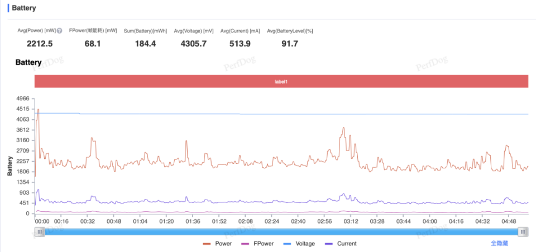Click the Avg(Power) value 2212.5
The width and height of the screenshot is (536, 252).
40,43
